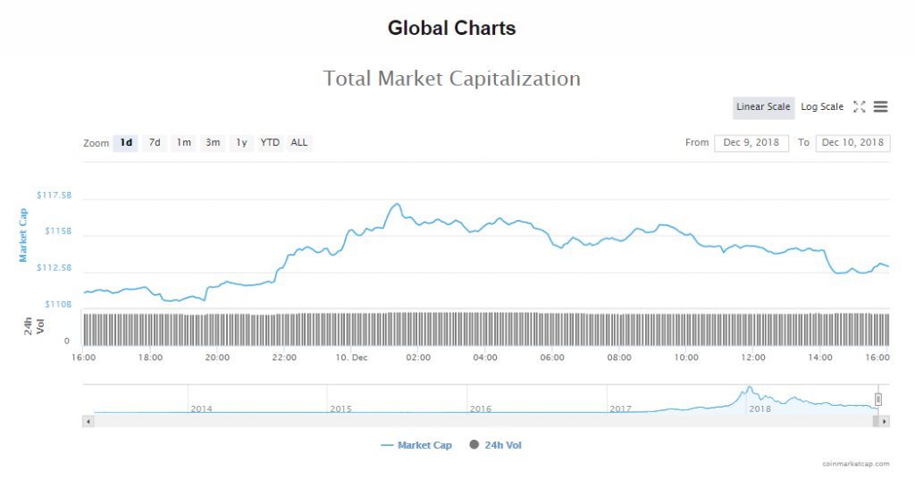Click the navigator range handle
The image size is (915, 480).
click(x=878, y=399)
